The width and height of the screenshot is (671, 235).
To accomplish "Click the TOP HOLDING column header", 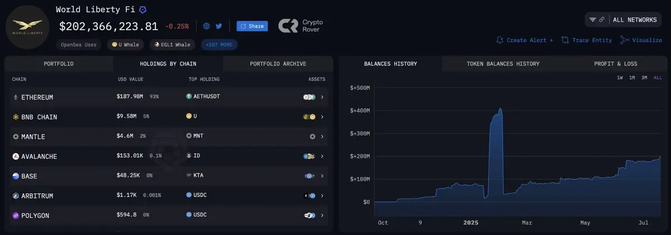I will click(204, 79).
